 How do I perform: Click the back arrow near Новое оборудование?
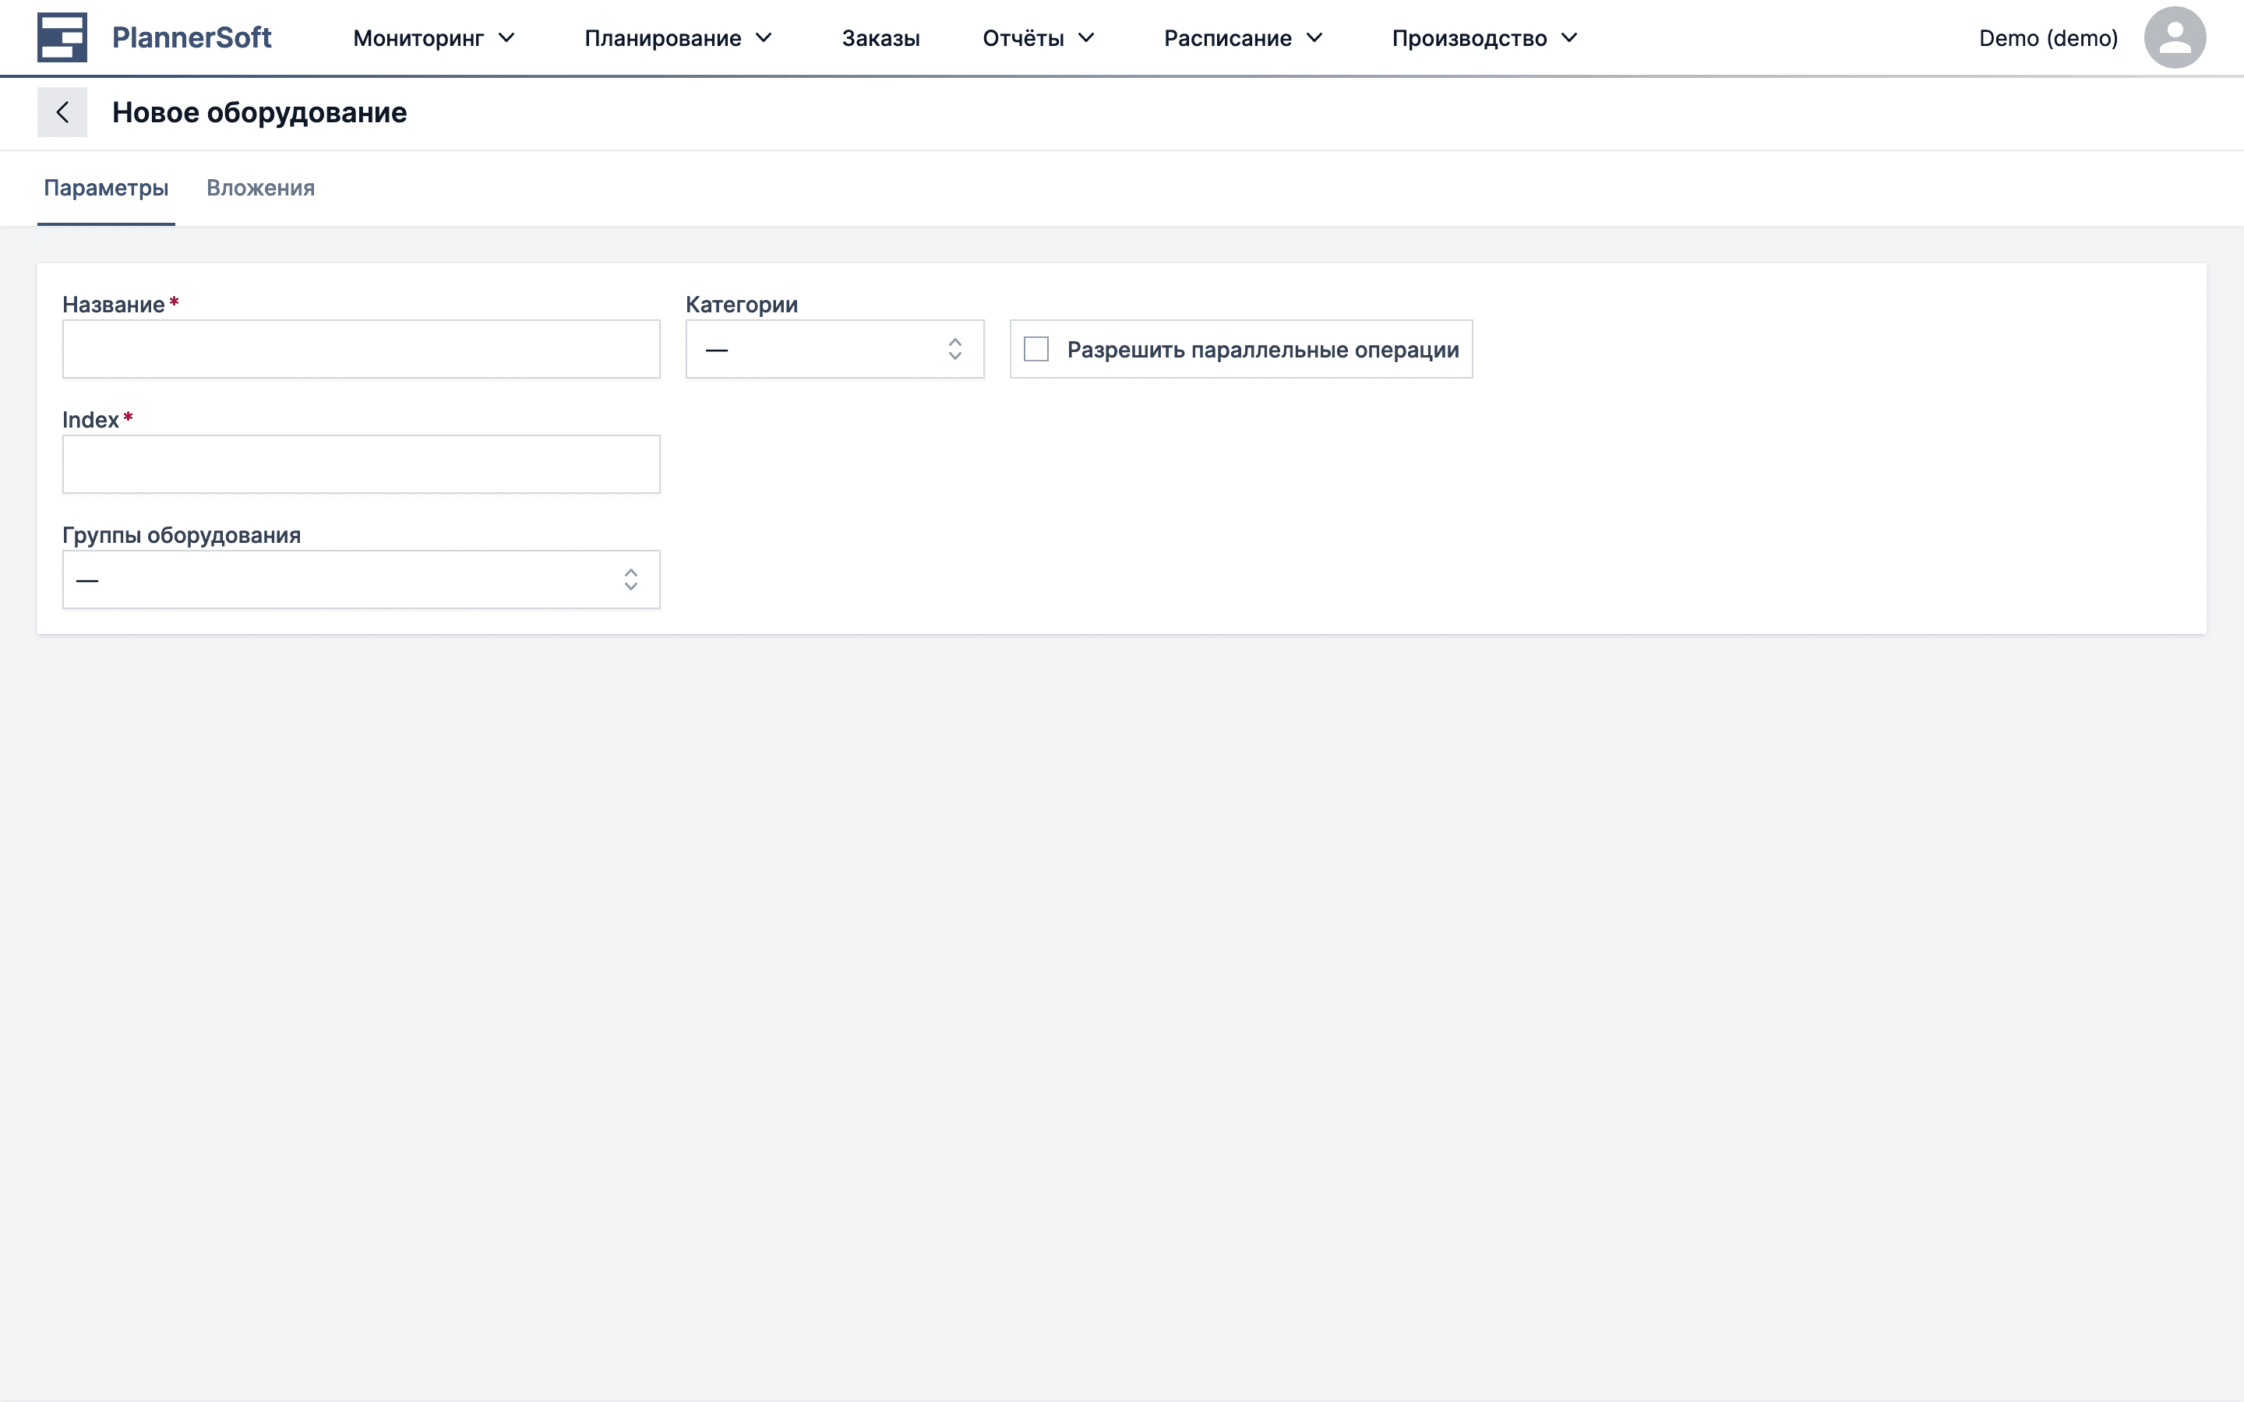pos(63,112)
